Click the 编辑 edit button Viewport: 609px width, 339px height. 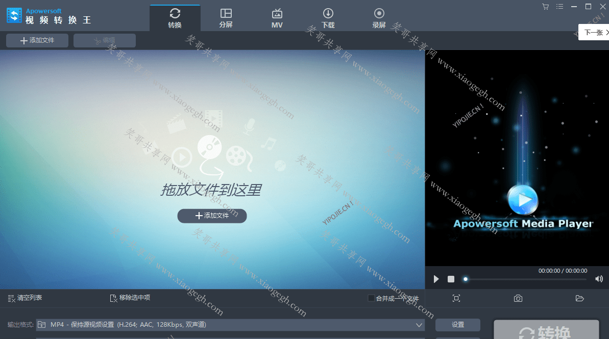105,40
